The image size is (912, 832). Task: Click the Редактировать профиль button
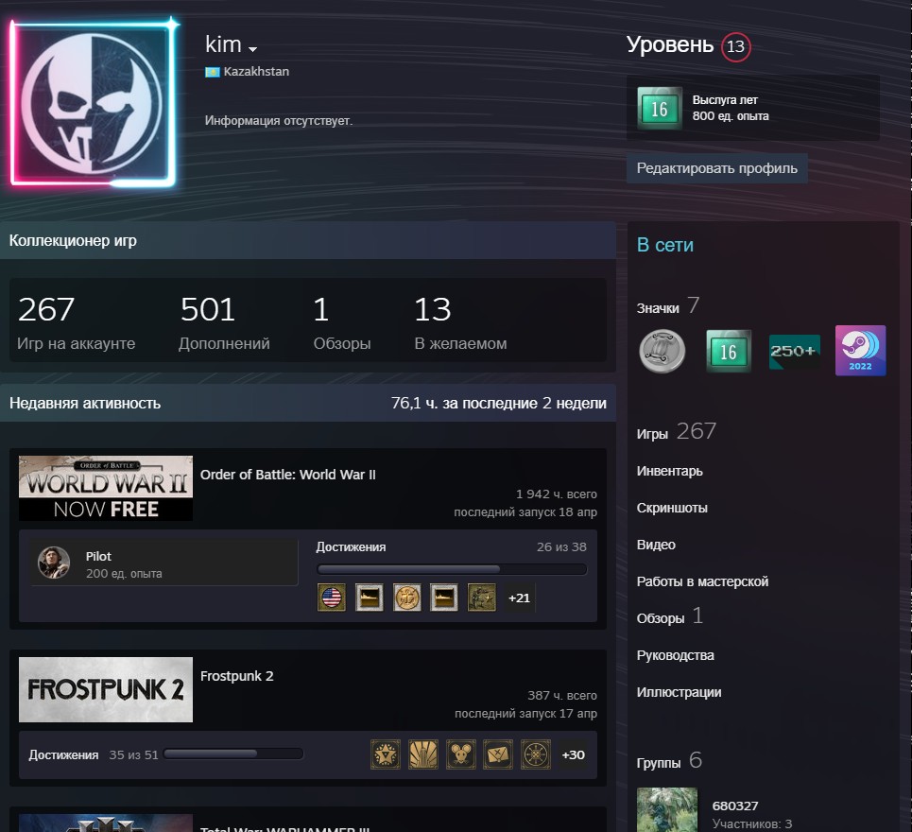click(717, 168)
